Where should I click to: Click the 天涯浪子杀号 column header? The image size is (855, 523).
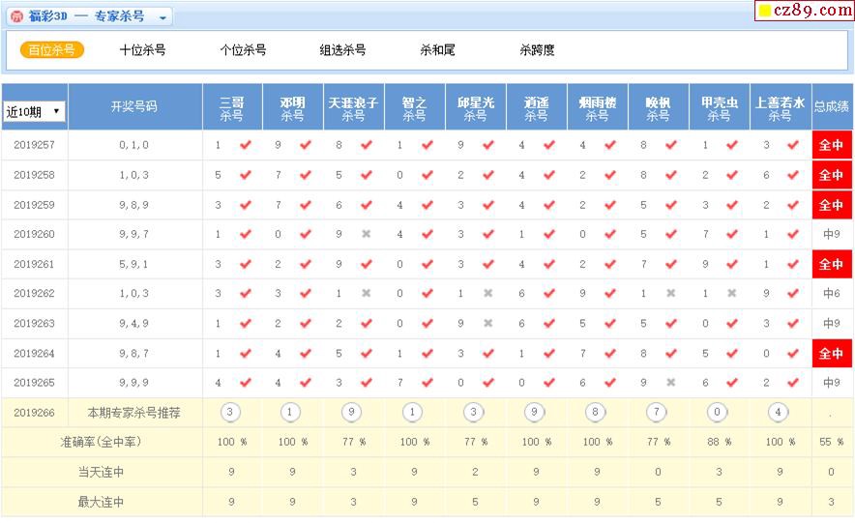(354, 107)
